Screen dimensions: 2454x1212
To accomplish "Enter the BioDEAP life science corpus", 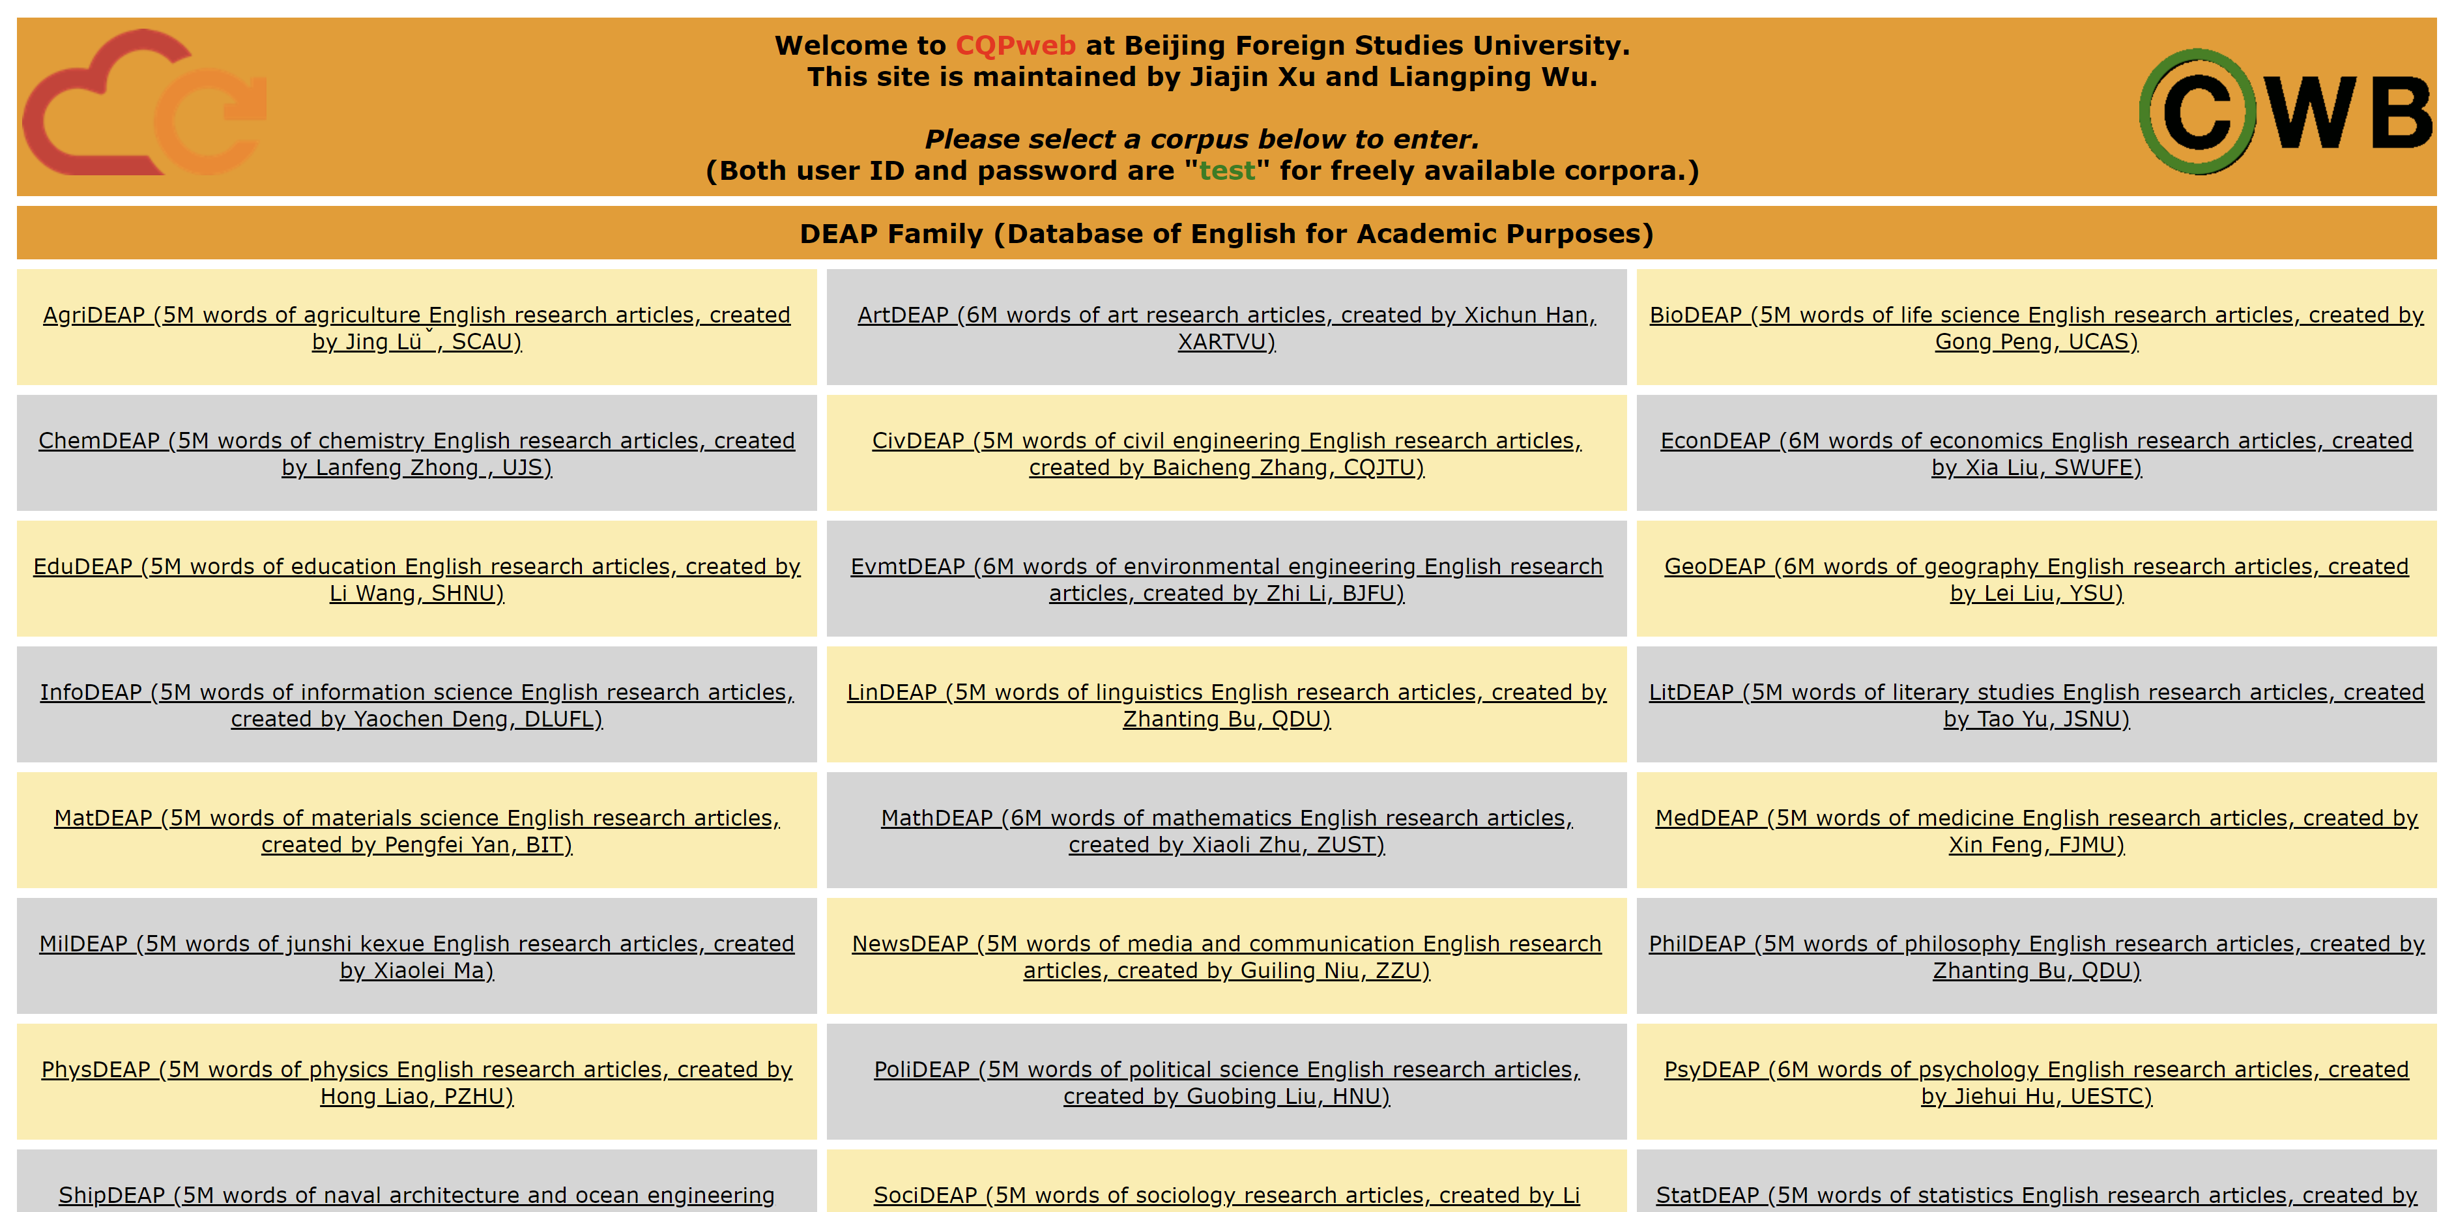I will [x=2036, y=315].
